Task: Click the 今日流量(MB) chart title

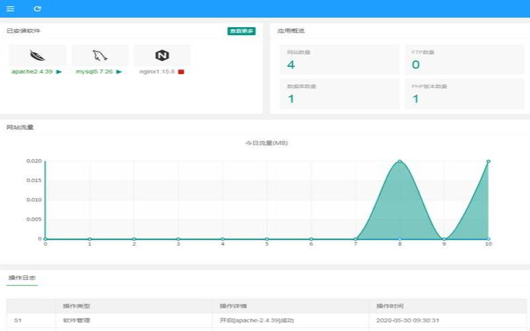Action: pos(267,143)
